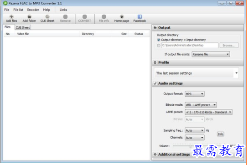
Task: Collapse the Audio settings section header
Action: (198, 83)
